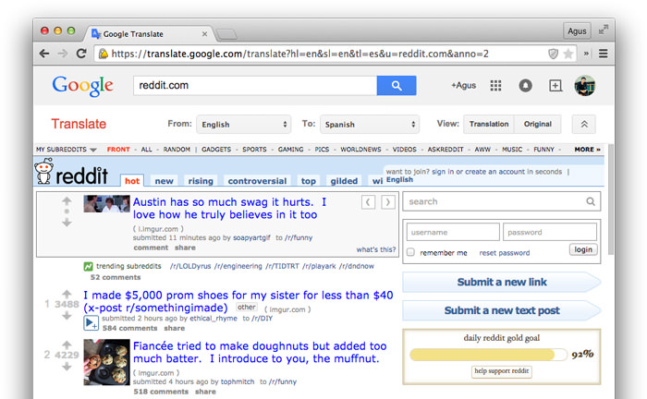
Task: Click the what's this? link
Action: point(376,249)
